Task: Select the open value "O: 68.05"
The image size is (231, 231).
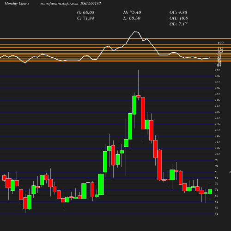Action: click(85, 12)
